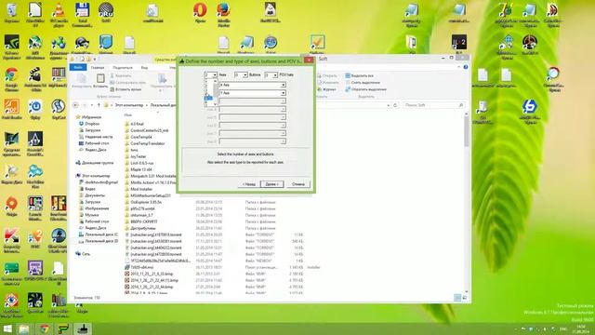Open the VLC media player desktop icon
This screenshot has width=595, height=335.
click(59, 14)
